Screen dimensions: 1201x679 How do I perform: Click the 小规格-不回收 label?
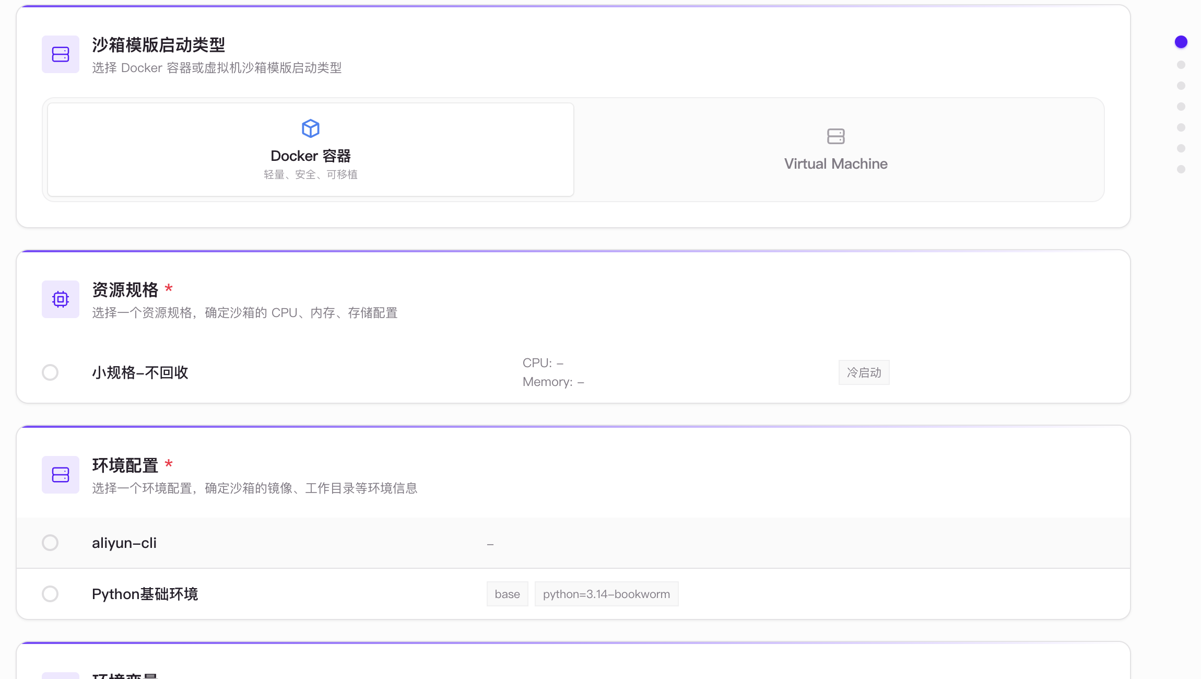pyautogui.click(x=140, y=372)
